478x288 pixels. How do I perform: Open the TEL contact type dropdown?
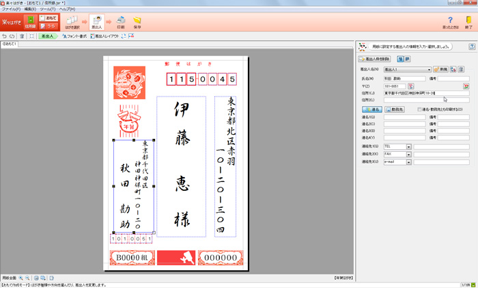[408, 146]
